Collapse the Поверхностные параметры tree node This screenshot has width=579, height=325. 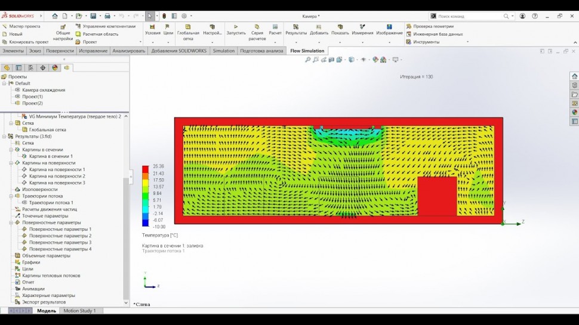click(11, 222)
